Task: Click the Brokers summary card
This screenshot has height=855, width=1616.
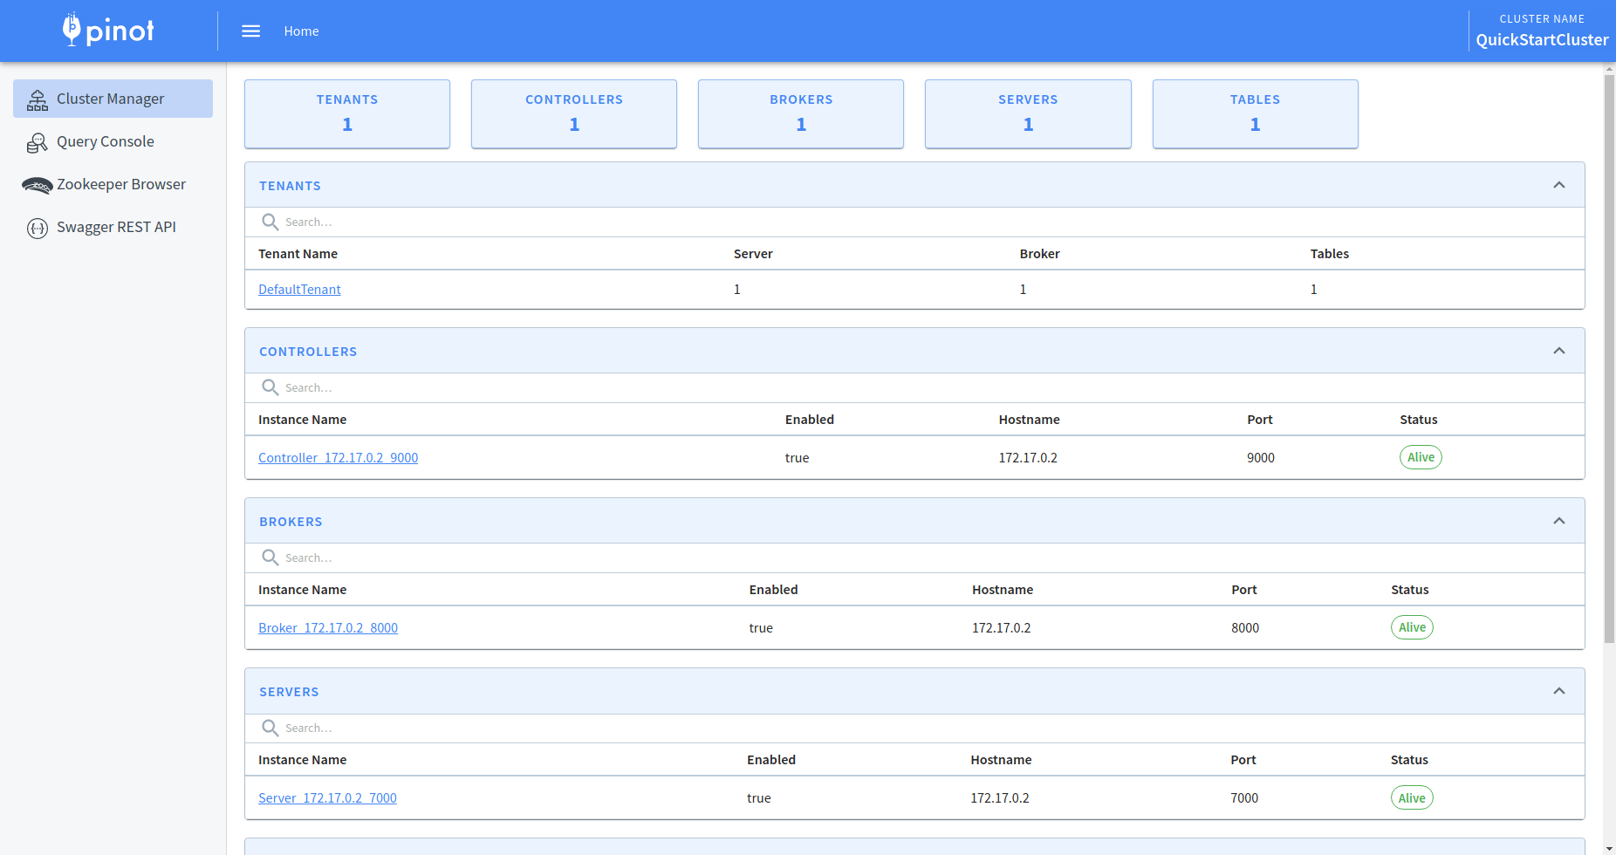Action: click(x=801, y=114)
